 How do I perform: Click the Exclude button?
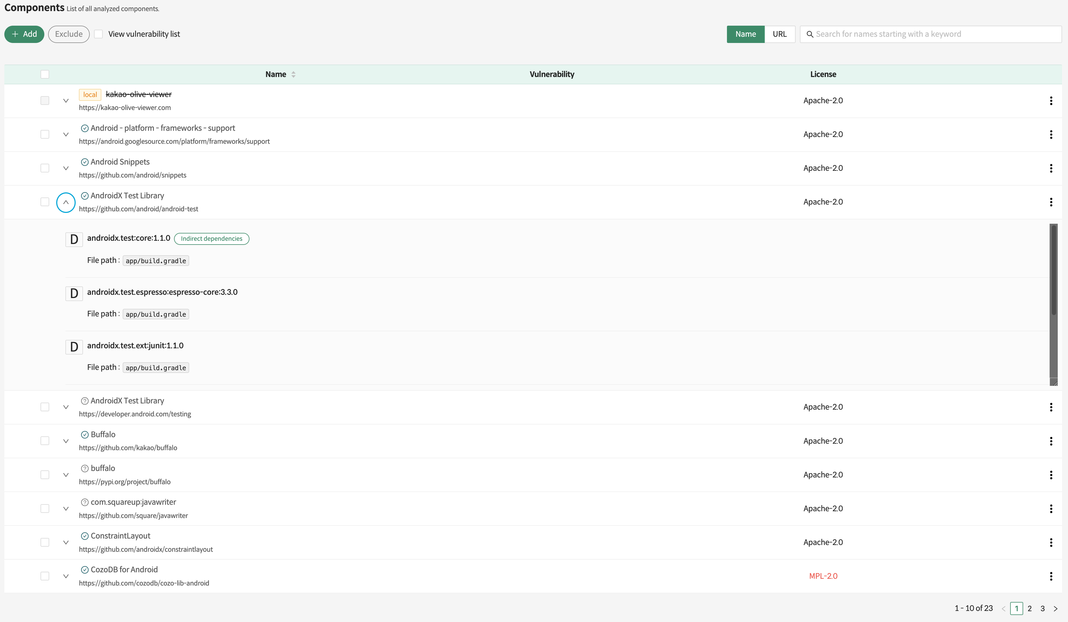click(69, 34)
